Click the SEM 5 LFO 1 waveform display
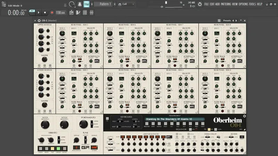 (x=74, y=34)
